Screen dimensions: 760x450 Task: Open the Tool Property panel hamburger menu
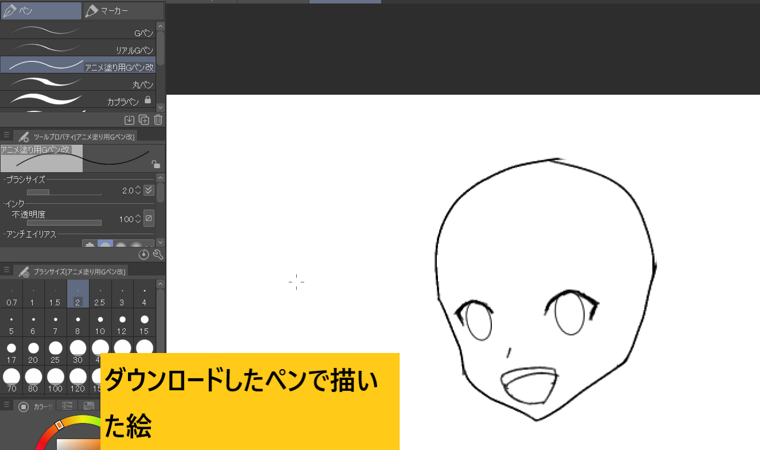pyautogui.click(x=6, y=135)
